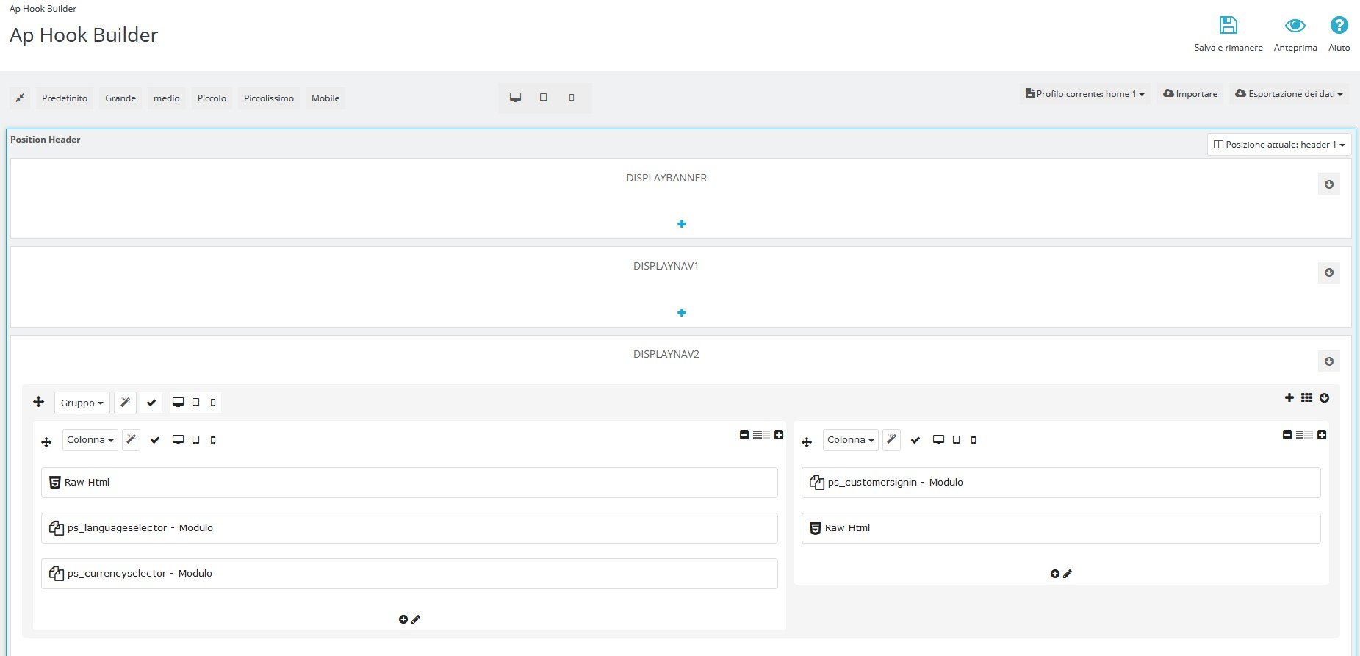Toggle phone visibility of ps_customersignin column
This screenshot has width=1360, height=656.
[x=974, y=440]
